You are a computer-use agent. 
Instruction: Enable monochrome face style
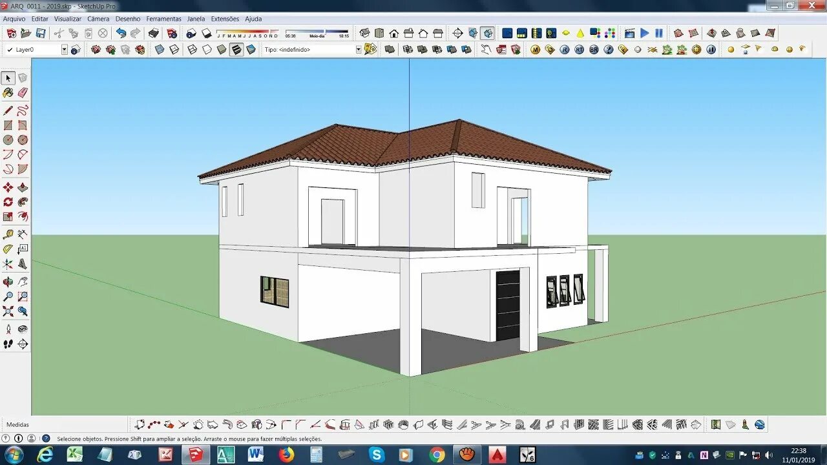(251, 49)
